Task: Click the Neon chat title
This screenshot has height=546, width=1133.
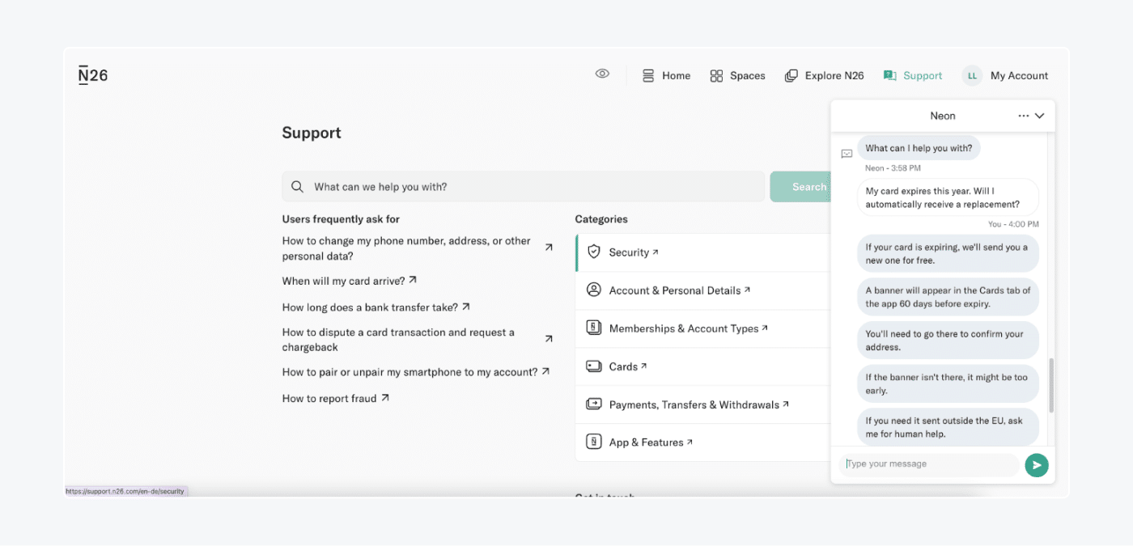Action: pyautogui.click(x=943, y=116)
